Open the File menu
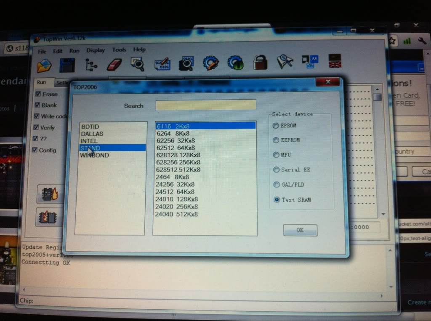Viewport: 431px width, 321px height. click(42, 51)
